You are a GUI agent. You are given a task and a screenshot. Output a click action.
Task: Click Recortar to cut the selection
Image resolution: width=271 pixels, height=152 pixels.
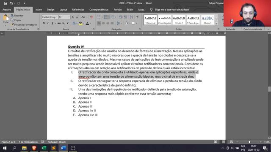pos(17,16)
